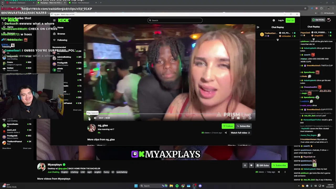336x189 pixels.
Task: Open oilrats recommended channel
Action: click(x=67, y=70)
